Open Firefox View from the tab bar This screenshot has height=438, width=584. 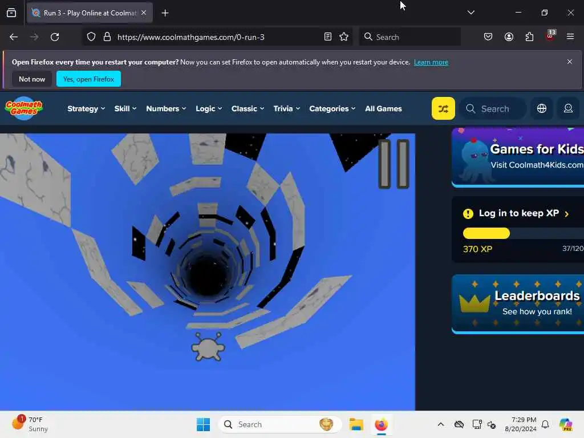(11, 13)
